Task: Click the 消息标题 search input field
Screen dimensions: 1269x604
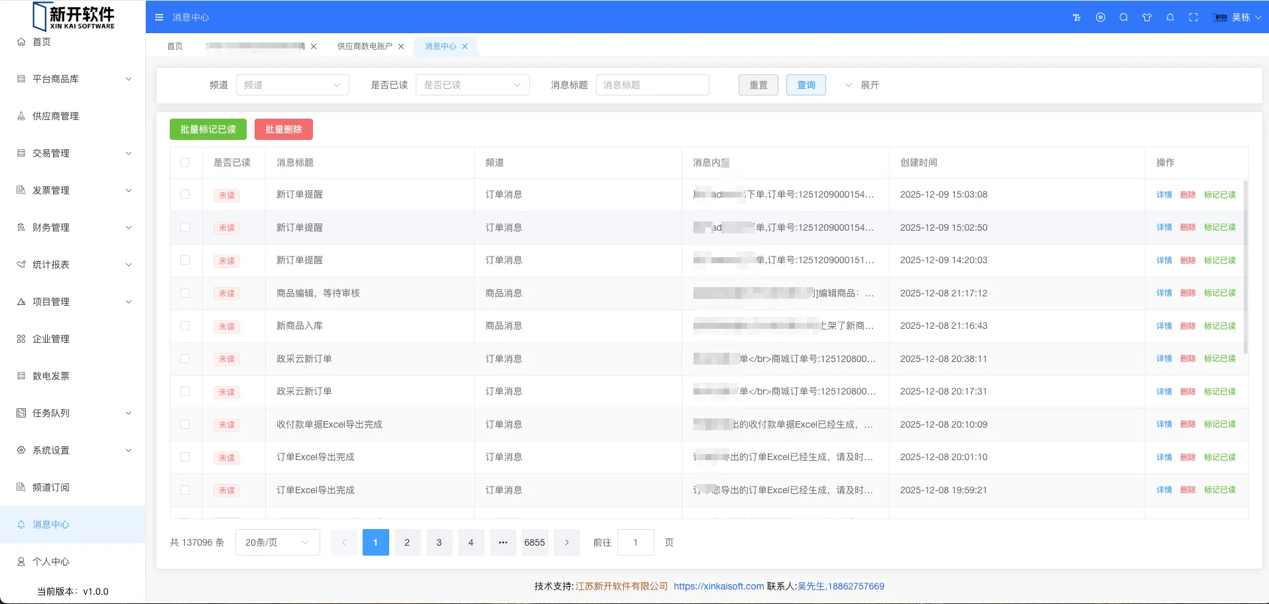Action: pos(652,85)
